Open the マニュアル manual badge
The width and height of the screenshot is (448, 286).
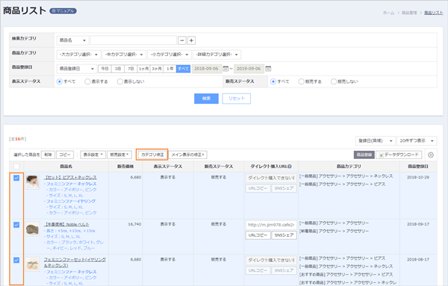[63, 11]
